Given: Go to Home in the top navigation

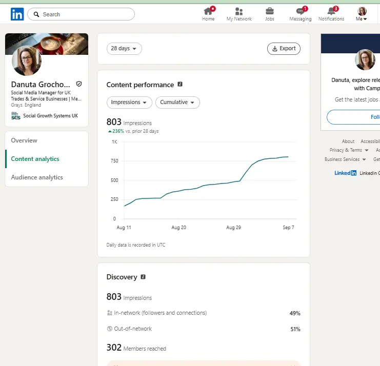Looking at the screenshot, I should click(208, 14).
